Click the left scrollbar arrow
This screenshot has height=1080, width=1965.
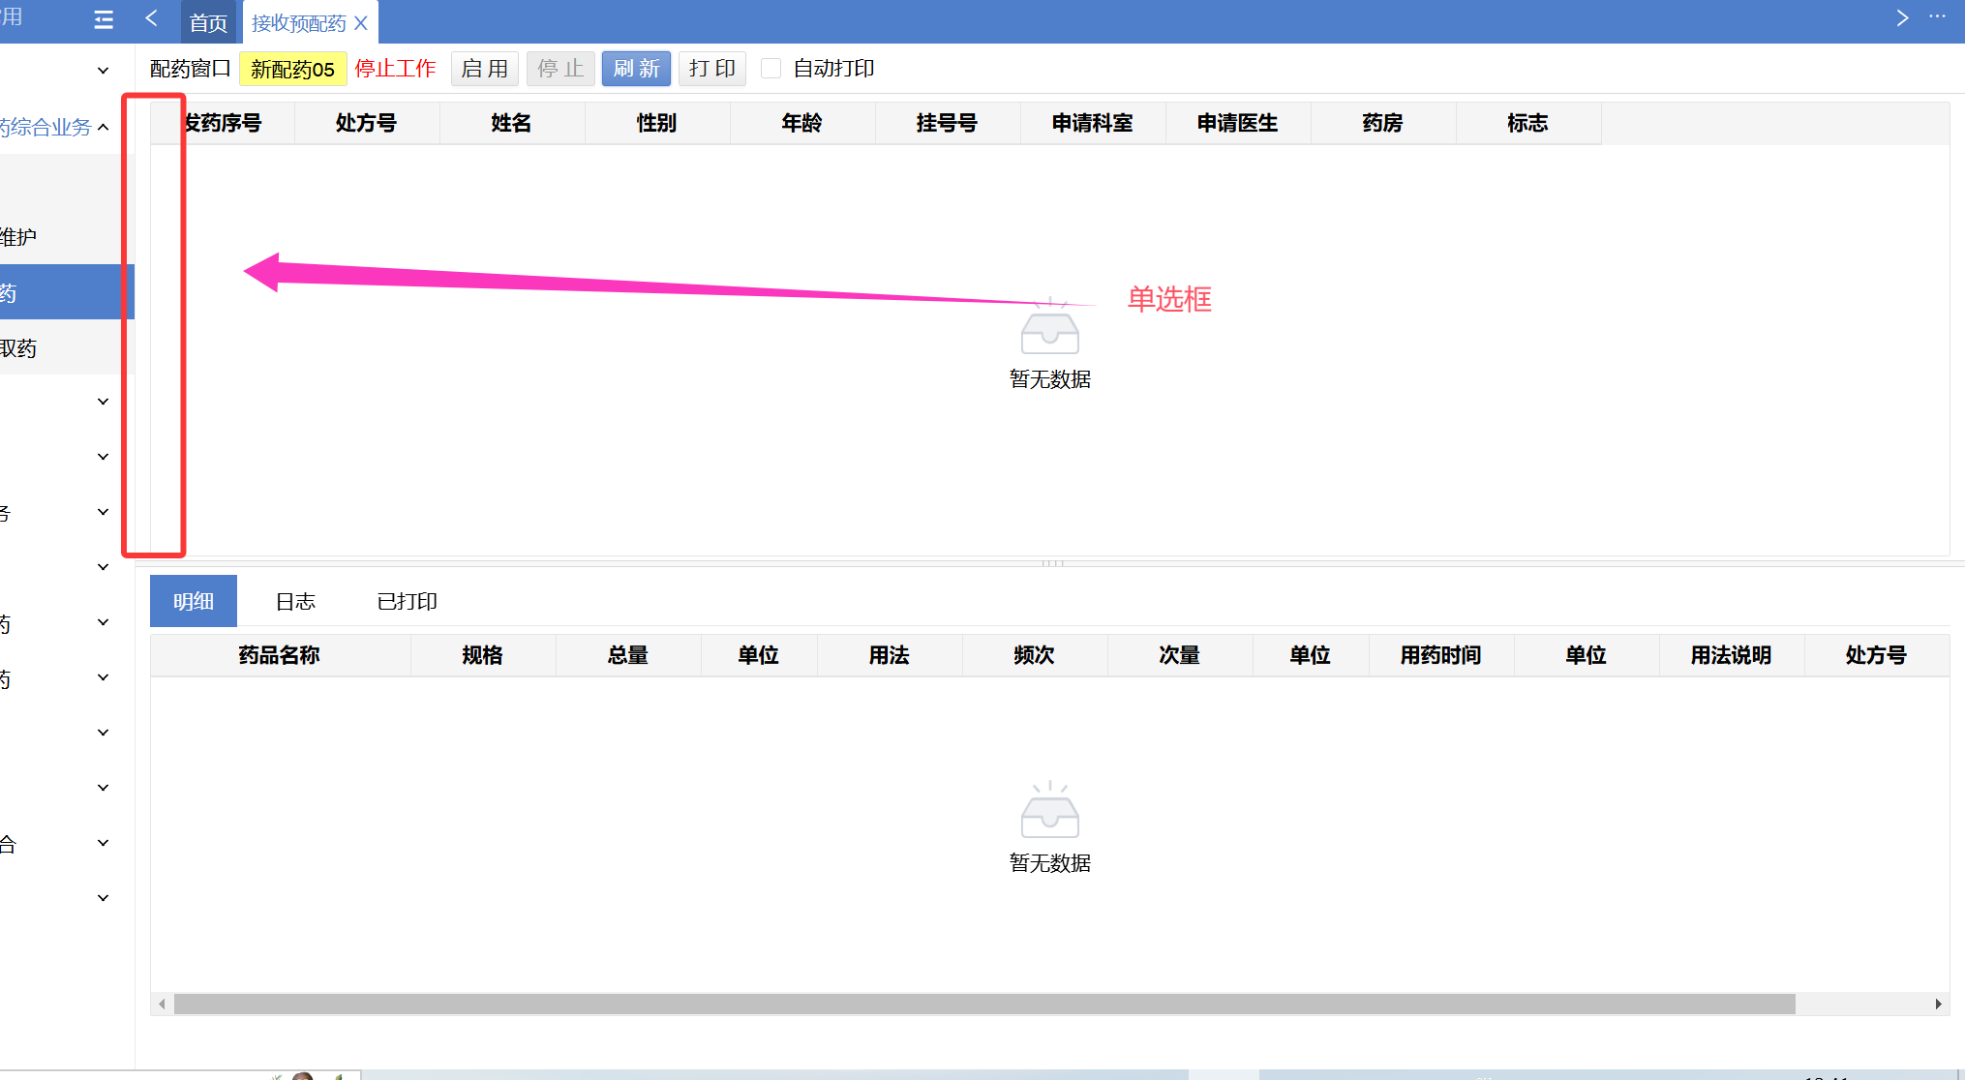pyautogui.click(x=162, y=1005)
